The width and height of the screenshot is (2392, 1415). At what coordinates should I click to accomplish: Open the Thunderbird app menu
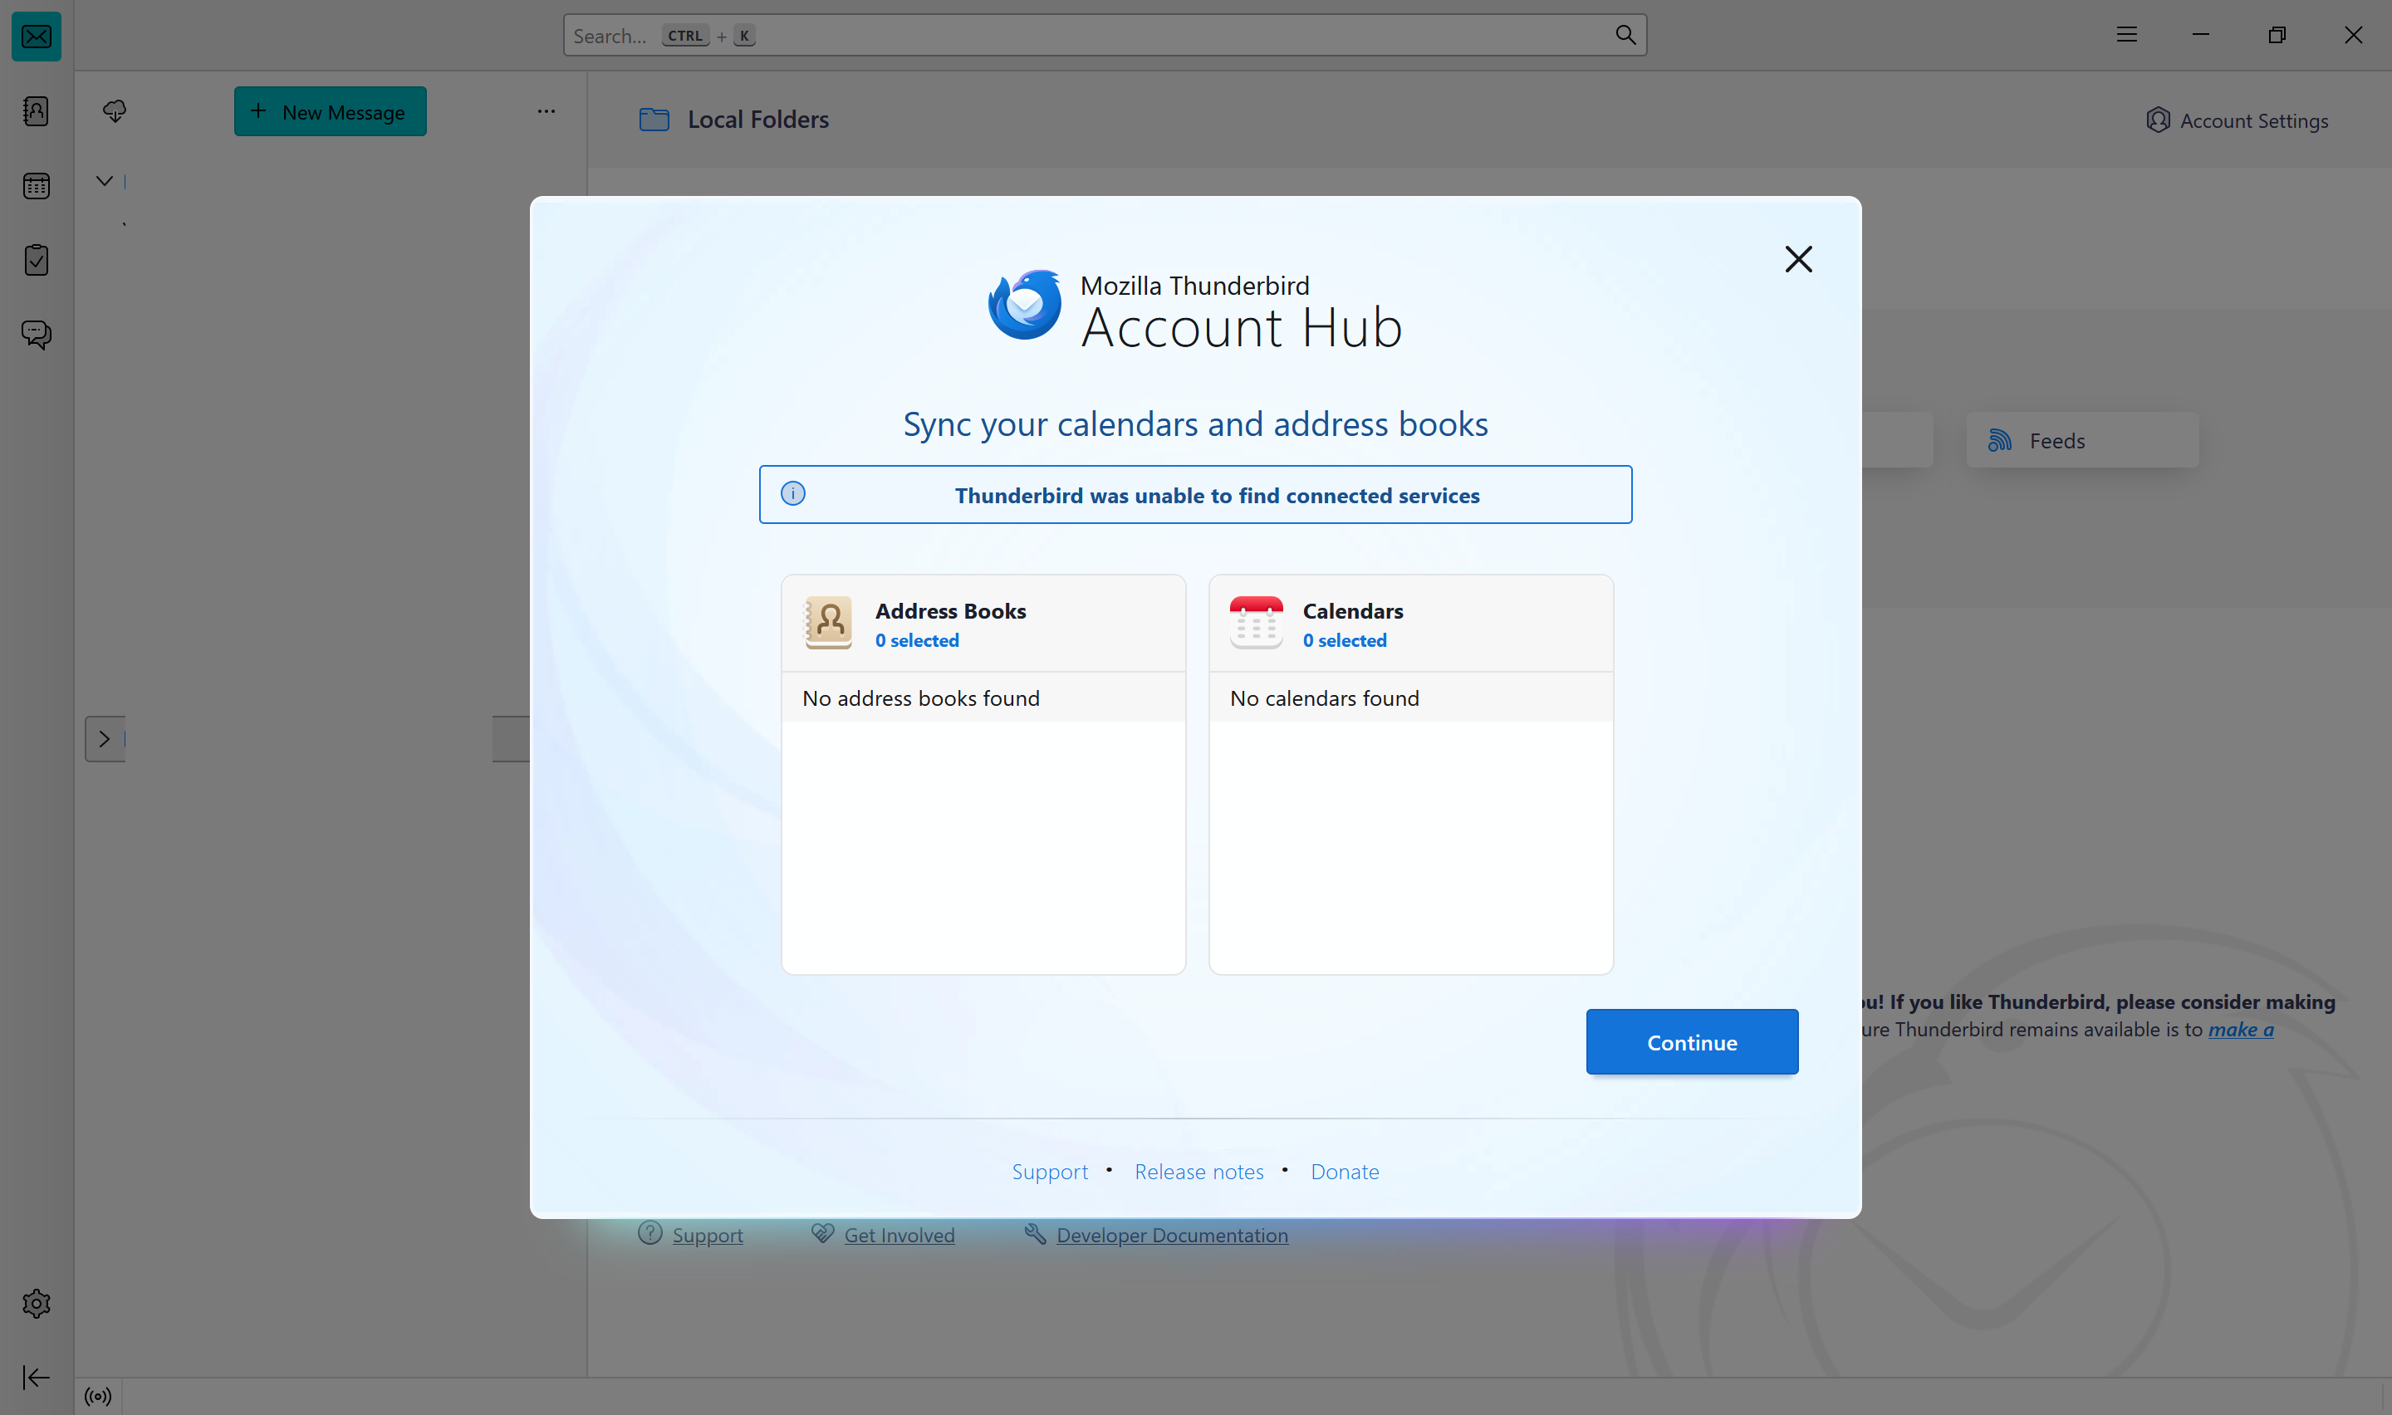click(2126, 35)
